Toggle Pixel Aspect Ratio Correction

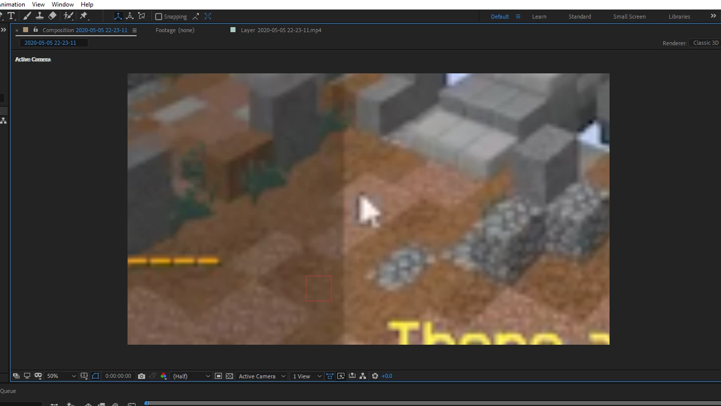tap(330, 376)
